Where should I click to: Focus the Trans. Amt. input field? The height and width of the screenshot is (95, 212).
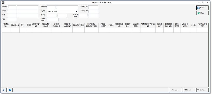pyautogui.click(x=53, y=20)
